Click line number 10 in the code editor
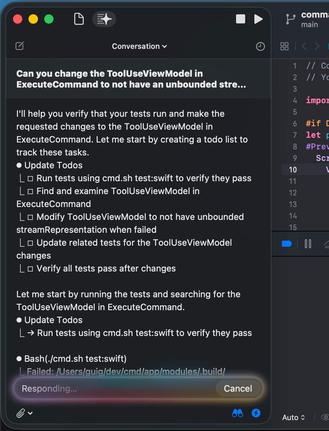 pos(292,169)
